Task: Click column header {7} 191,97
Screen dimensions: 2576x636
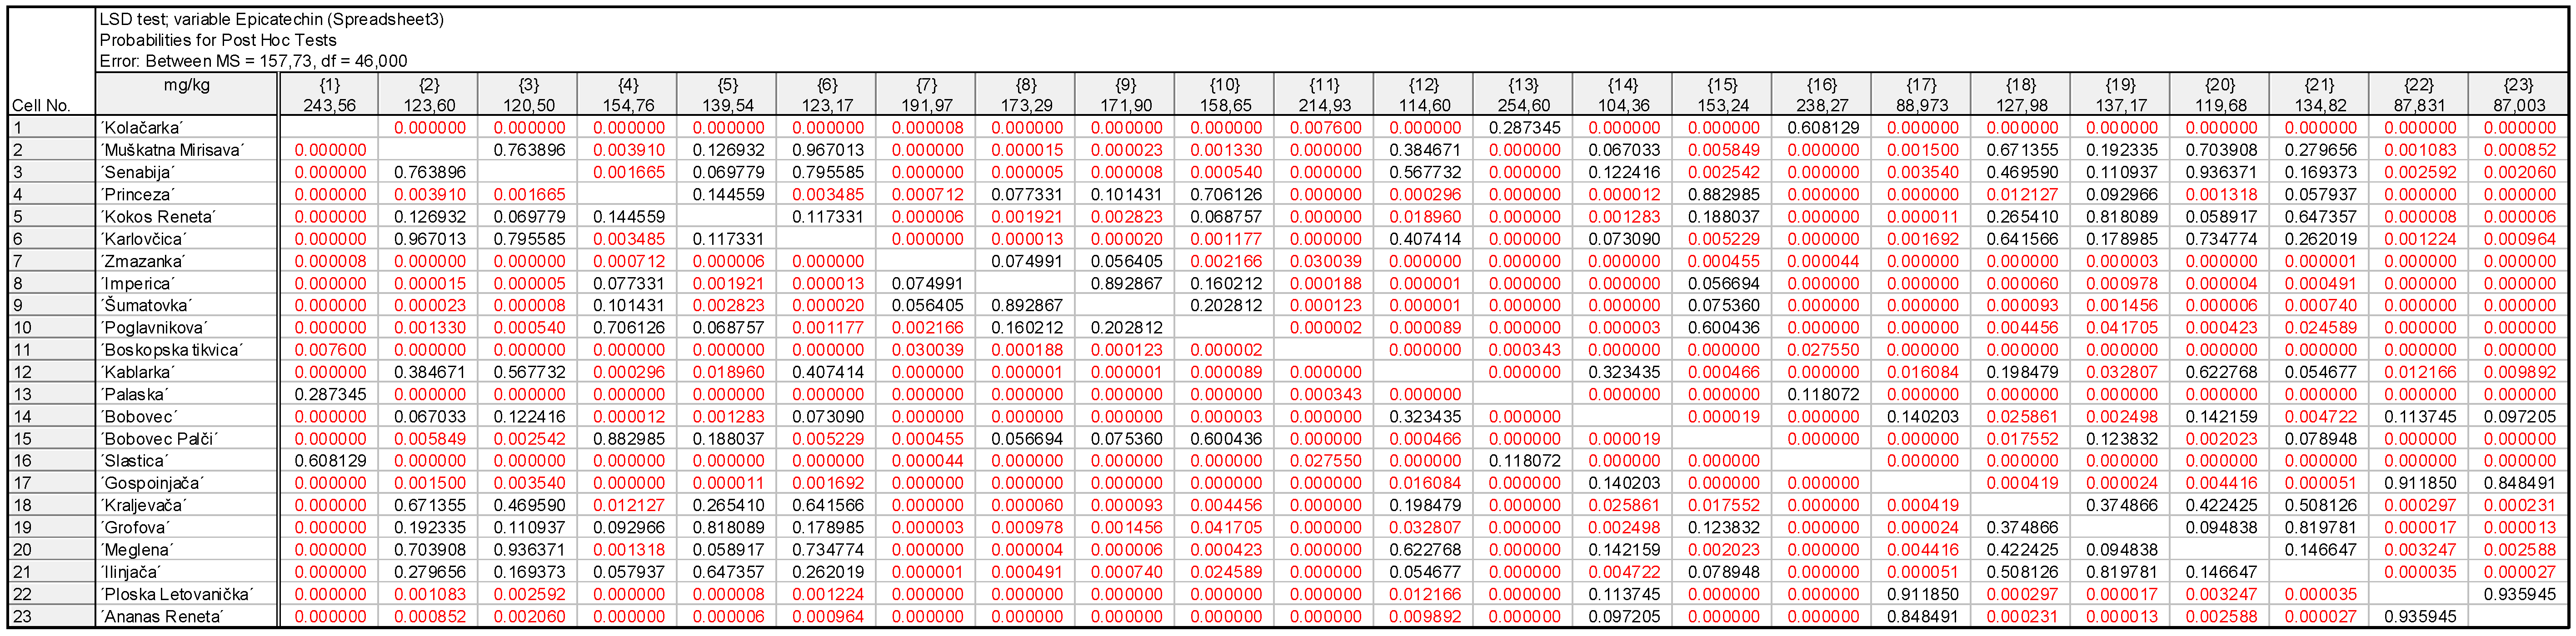Action: pos(926,95)
